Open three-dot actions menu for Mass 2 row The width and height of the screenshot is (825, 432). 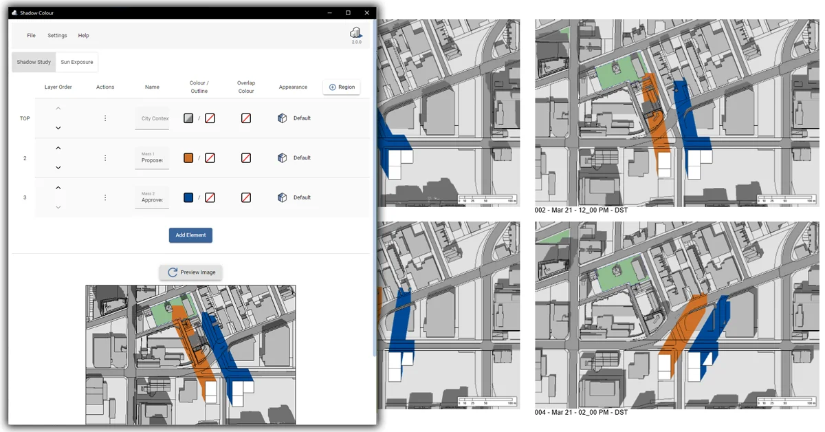(105, 197)
